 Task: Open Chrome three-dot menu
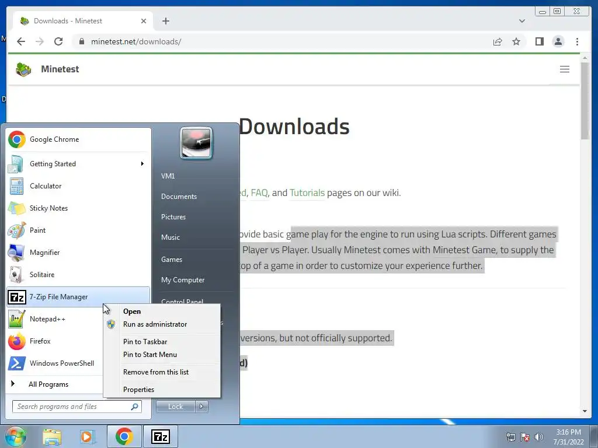(x=577, y=41)
